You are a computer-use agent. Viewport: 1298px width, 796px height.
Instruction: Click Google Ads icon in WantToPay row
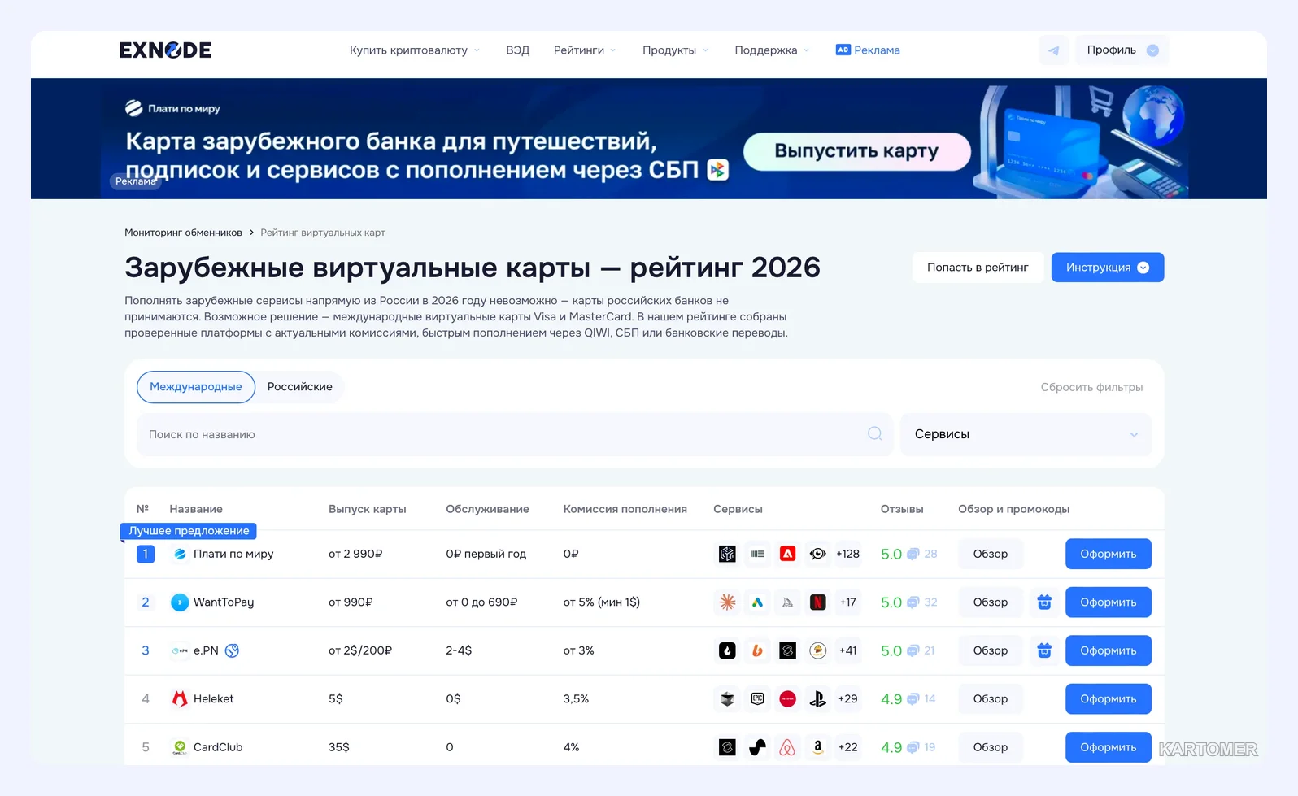tap(757, 602)
